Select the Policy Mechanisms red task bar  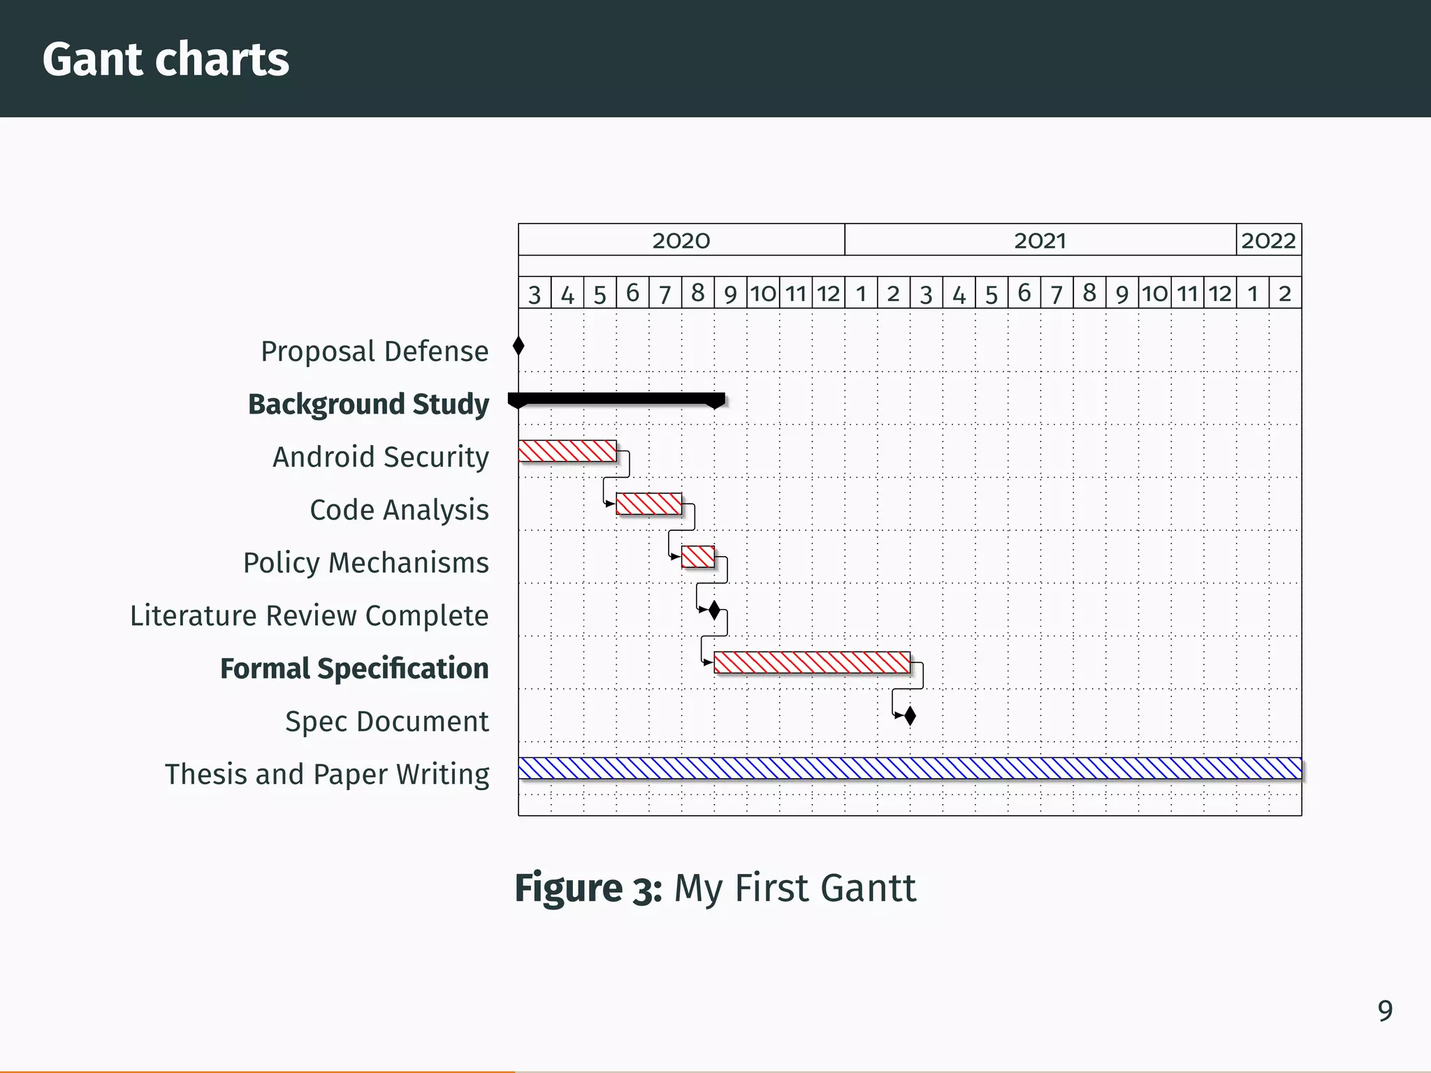click(x=698, y=557)
